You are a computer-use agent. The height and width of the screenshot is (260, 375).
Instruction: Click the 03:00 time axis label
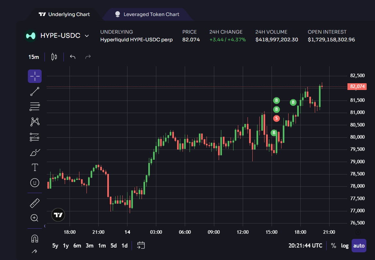click(156, 232)
